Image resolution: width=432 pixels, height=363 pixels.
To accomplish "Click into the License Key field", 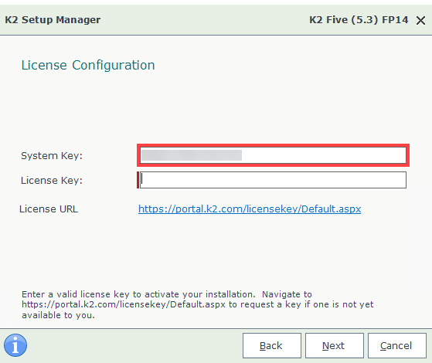I will tap(273, 180).
